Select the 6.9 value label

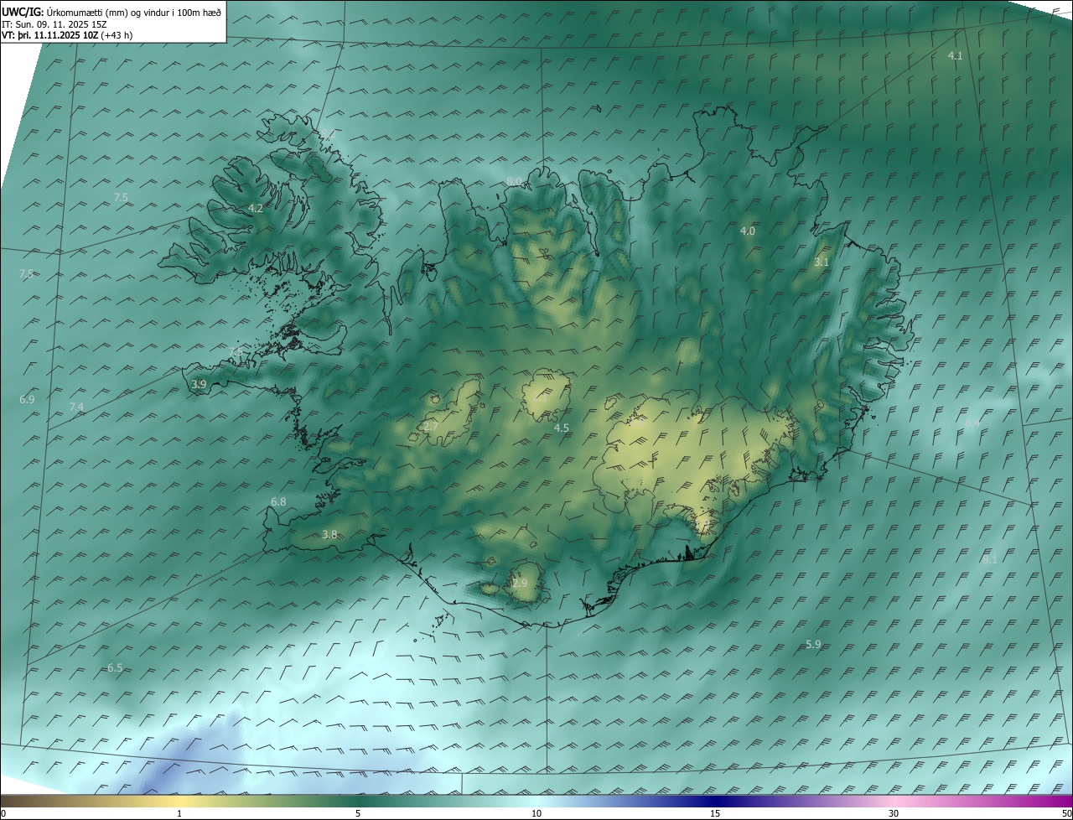coord(27,400)
